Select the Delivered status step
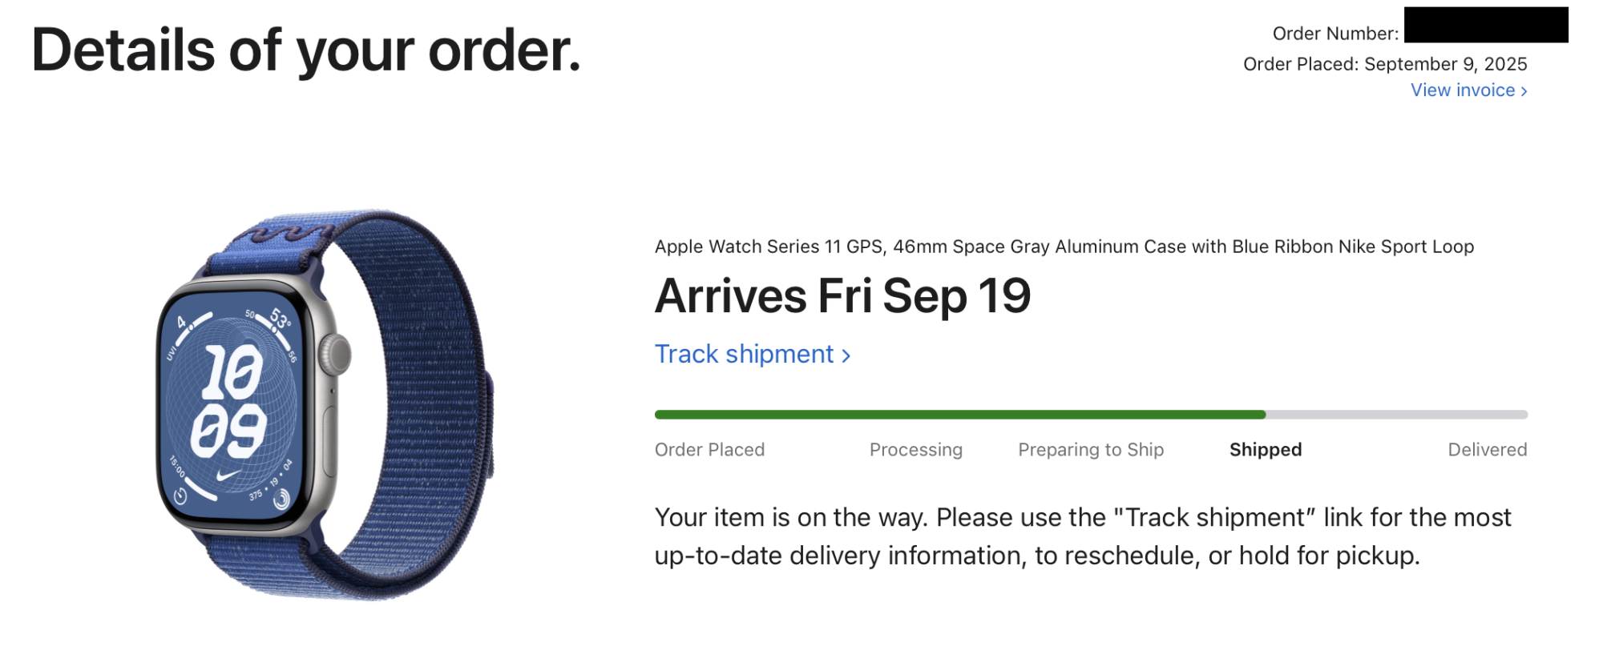The height and width of the screenshot is (646, 1603). [x=1487, y=450]
